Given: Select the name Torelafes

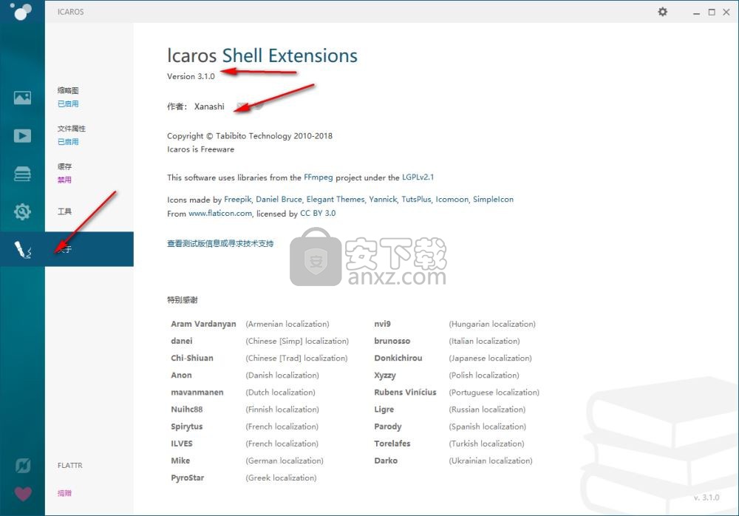Looking at the screenshot, I should (392, 444).
